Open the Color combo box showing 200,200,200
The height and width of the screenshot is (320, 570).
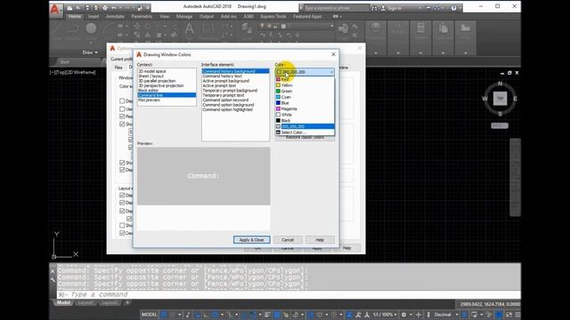[305, 72]
